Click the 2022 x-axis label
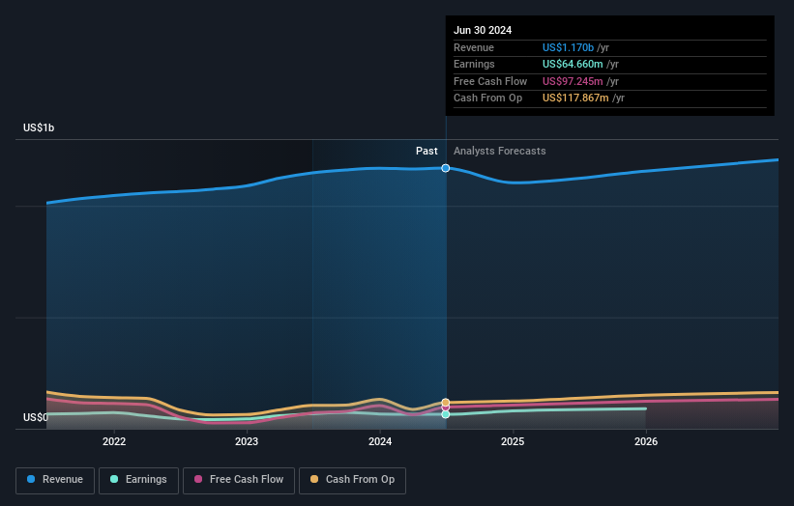 114,441
